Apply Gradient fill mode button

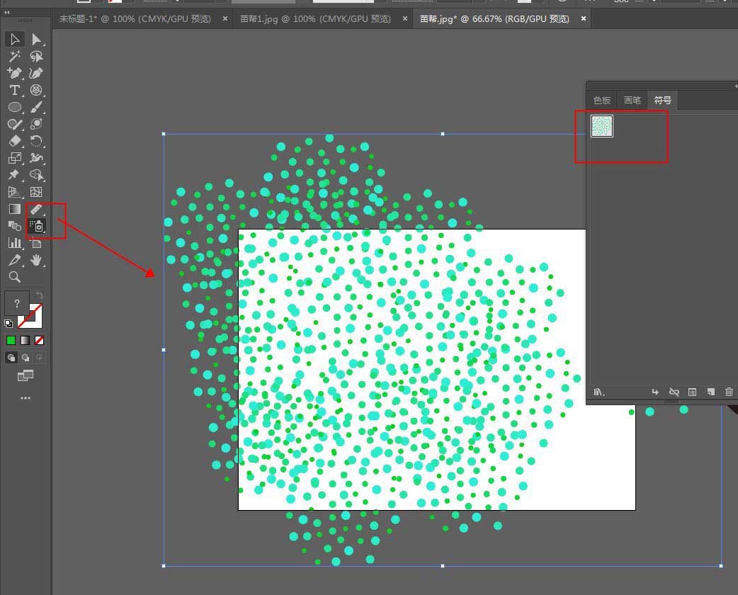click(25, 340)
